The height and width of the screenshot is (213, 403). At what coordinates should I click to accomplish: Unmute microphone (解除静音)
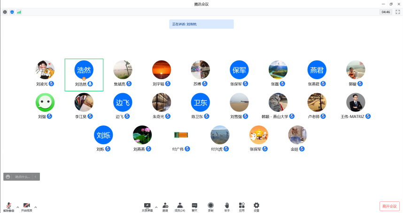(8, 206)
